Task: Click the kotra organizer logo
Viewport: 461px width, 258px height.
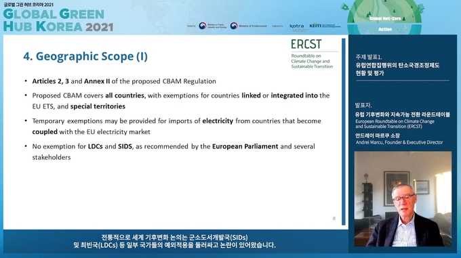Action: [x=297, y=26]
